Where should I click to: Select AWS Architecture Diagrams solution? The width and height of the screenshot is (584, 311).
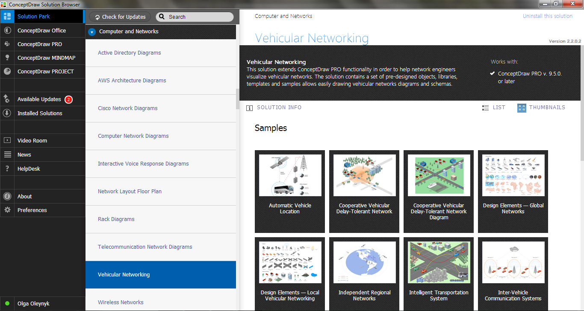(161, 81)
